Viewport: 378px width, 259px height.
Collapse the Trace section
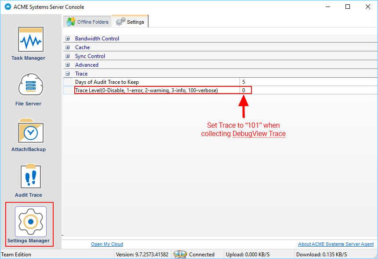pyautogui.click(x=68, y=74)
